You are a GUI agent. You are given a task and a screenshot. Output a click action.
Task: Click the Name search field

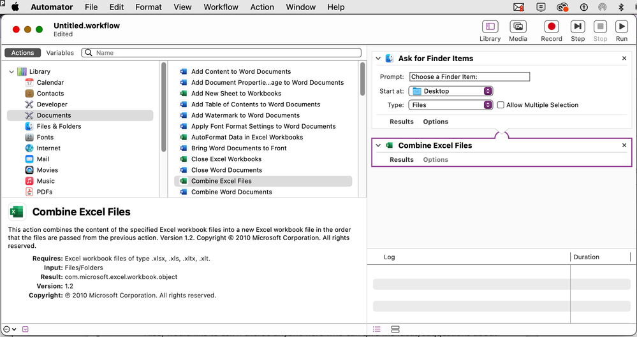(221, 53)
